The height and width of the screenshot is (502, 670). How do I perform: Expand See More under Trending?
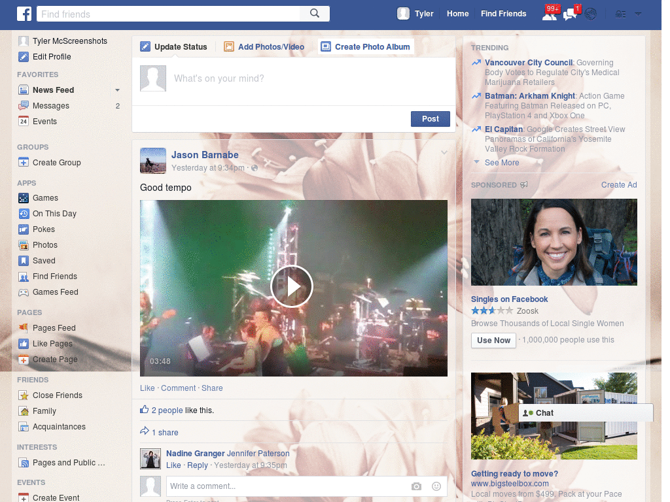pos(501,162)
